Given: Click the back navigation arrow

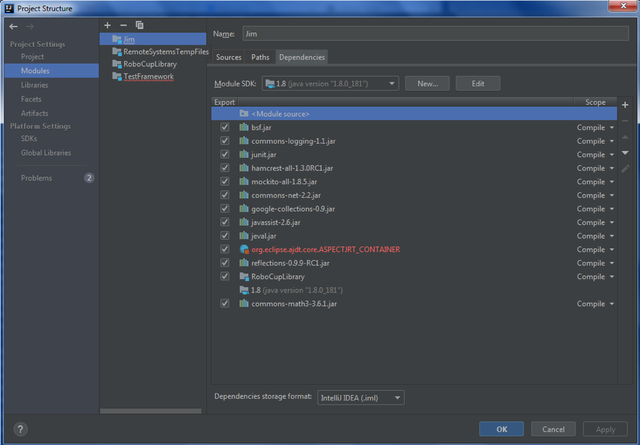Looking at the screenshot, I should 14,26.
